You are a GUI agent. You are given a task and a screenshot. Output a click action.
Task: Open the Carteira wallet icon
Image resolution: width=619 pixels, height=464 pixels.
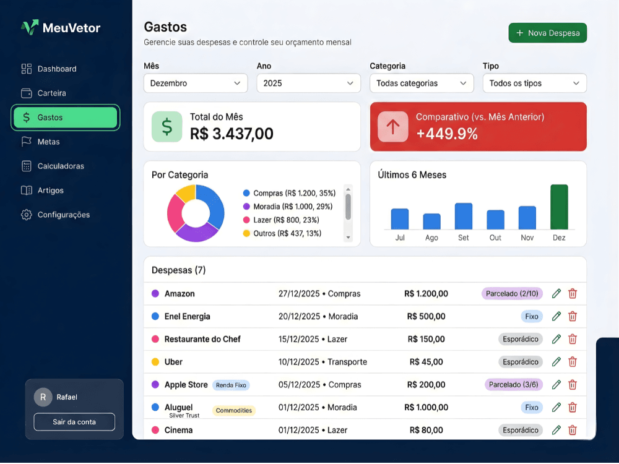(27, 93)
